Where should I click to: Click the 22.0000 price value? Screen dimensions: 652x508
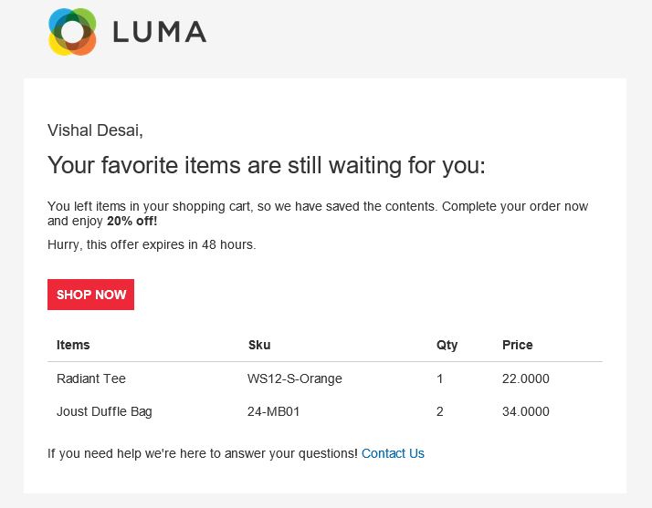(525, 378)
